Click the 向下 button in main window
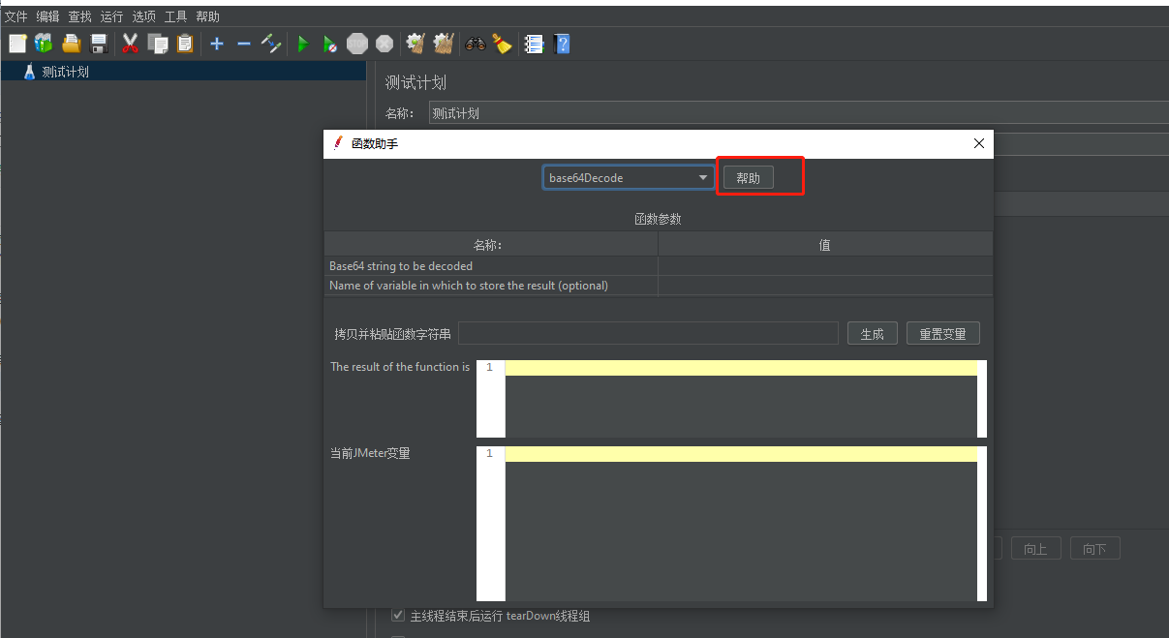This screenshot has width=1169, height=638. (1095, 549)
